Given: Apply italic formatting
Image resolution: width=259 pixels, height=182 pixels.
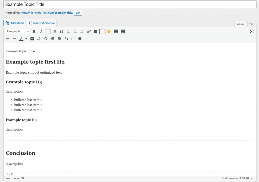Looking at the screenshot, I should (x=41, y=32).
